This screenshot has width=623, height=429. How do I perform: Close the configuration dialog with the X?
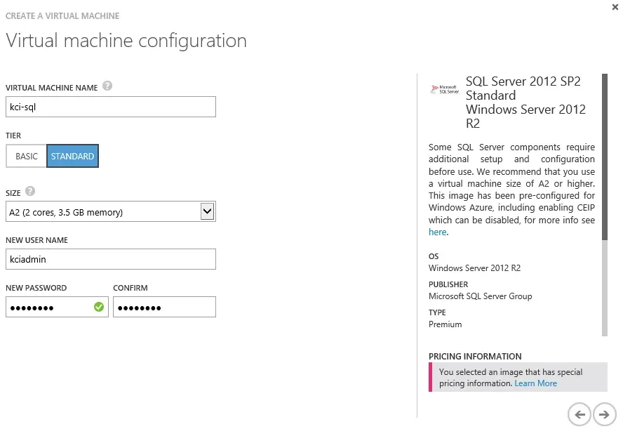[x=615, y=7]
